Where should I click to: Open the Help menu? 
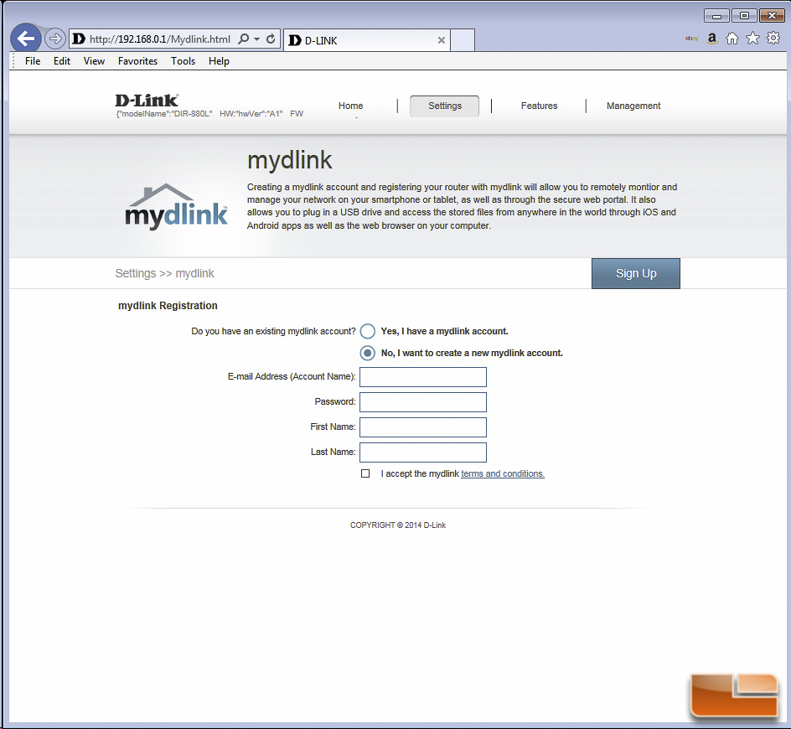coord(219,61)
